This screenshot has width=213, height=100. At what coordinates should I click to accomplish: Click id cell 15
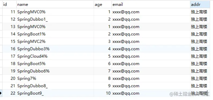(x=9, y=41)
